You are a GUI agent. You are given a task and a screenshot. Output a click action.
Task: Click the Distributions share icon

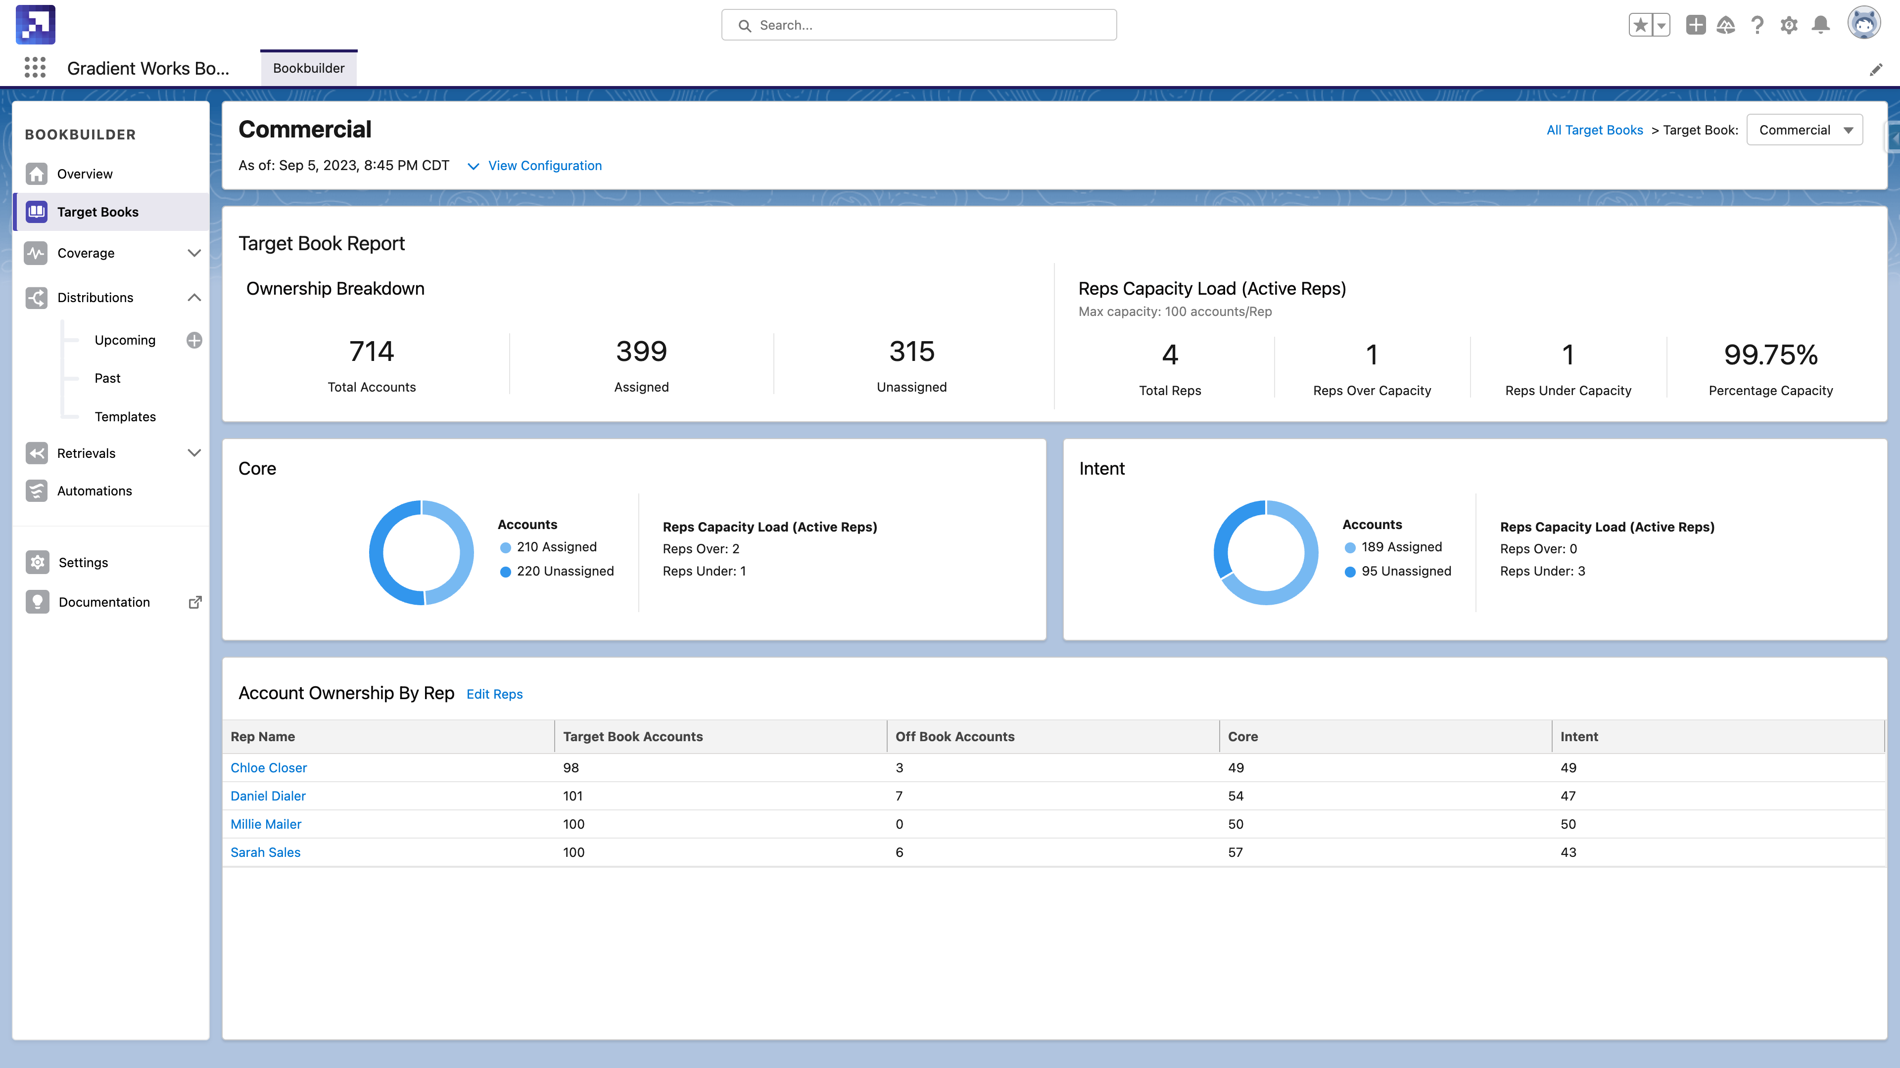pos(36,298)
